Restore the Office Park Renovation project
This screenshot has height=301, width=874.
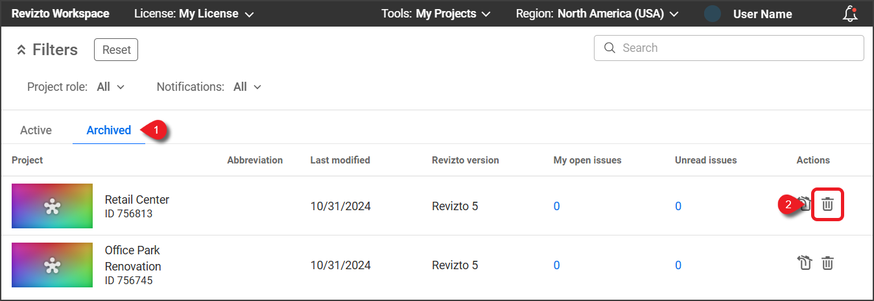(804, 263)
